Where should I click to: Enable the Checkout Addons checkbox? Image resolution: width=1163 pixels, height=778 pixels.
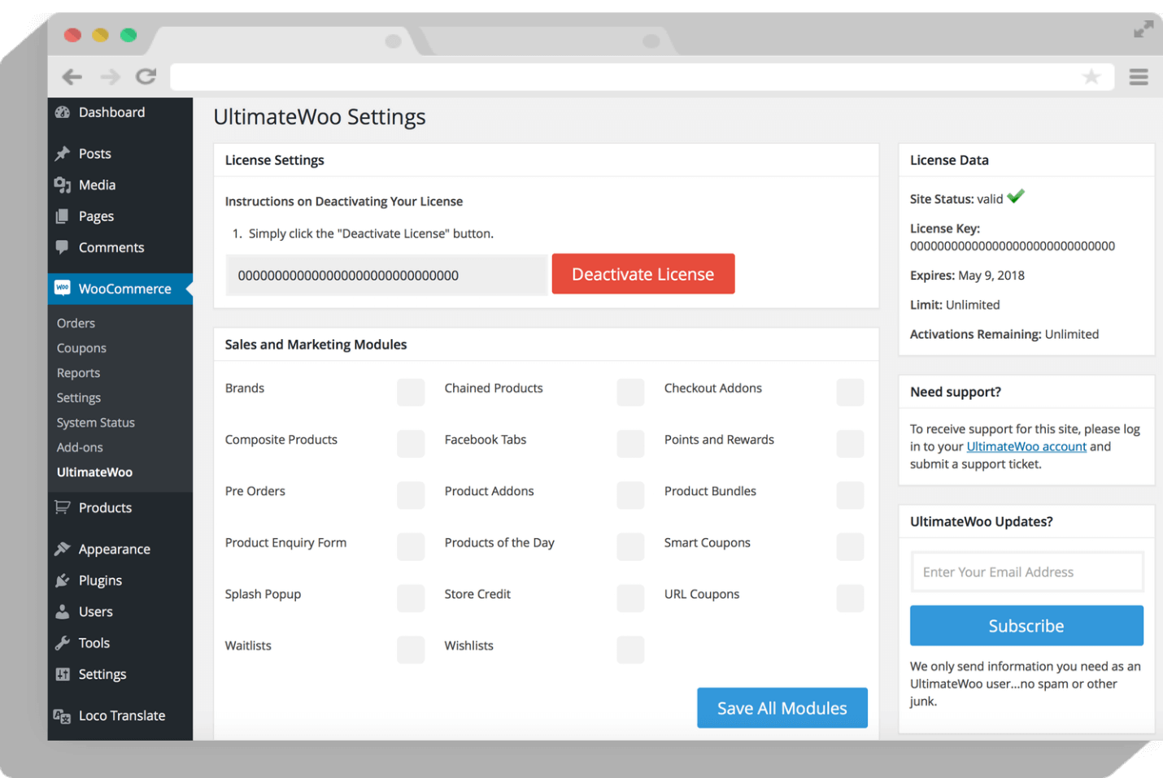pyautogui.click(x=850, y=392)
